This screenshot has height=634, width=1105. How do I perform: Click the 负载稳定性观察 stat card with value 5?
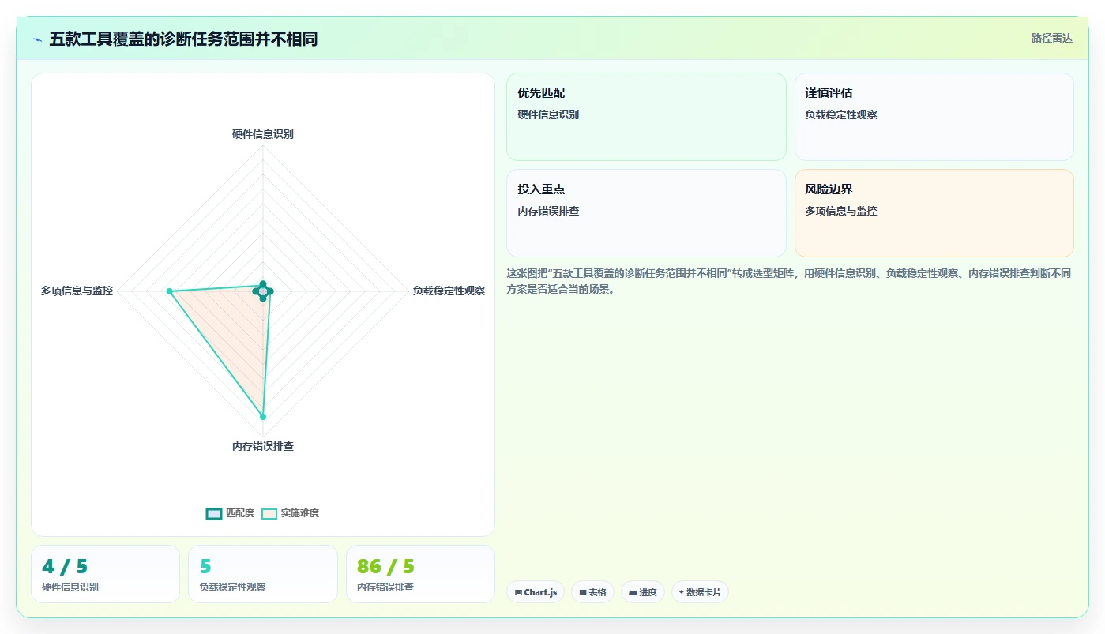pyautogui.click(x=263, y=574)
